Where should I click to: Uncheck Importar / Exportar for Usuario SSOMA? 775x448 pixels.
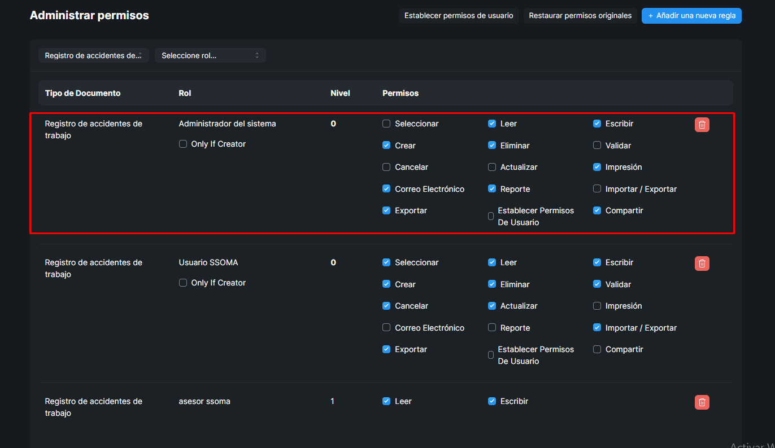pyautogui.click(x=597, y=327)
